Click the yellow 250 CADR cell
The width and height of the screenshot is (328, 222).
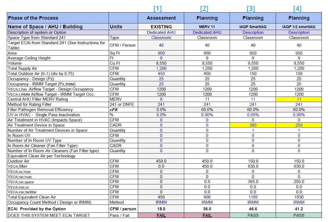click(x=299, y=125)
